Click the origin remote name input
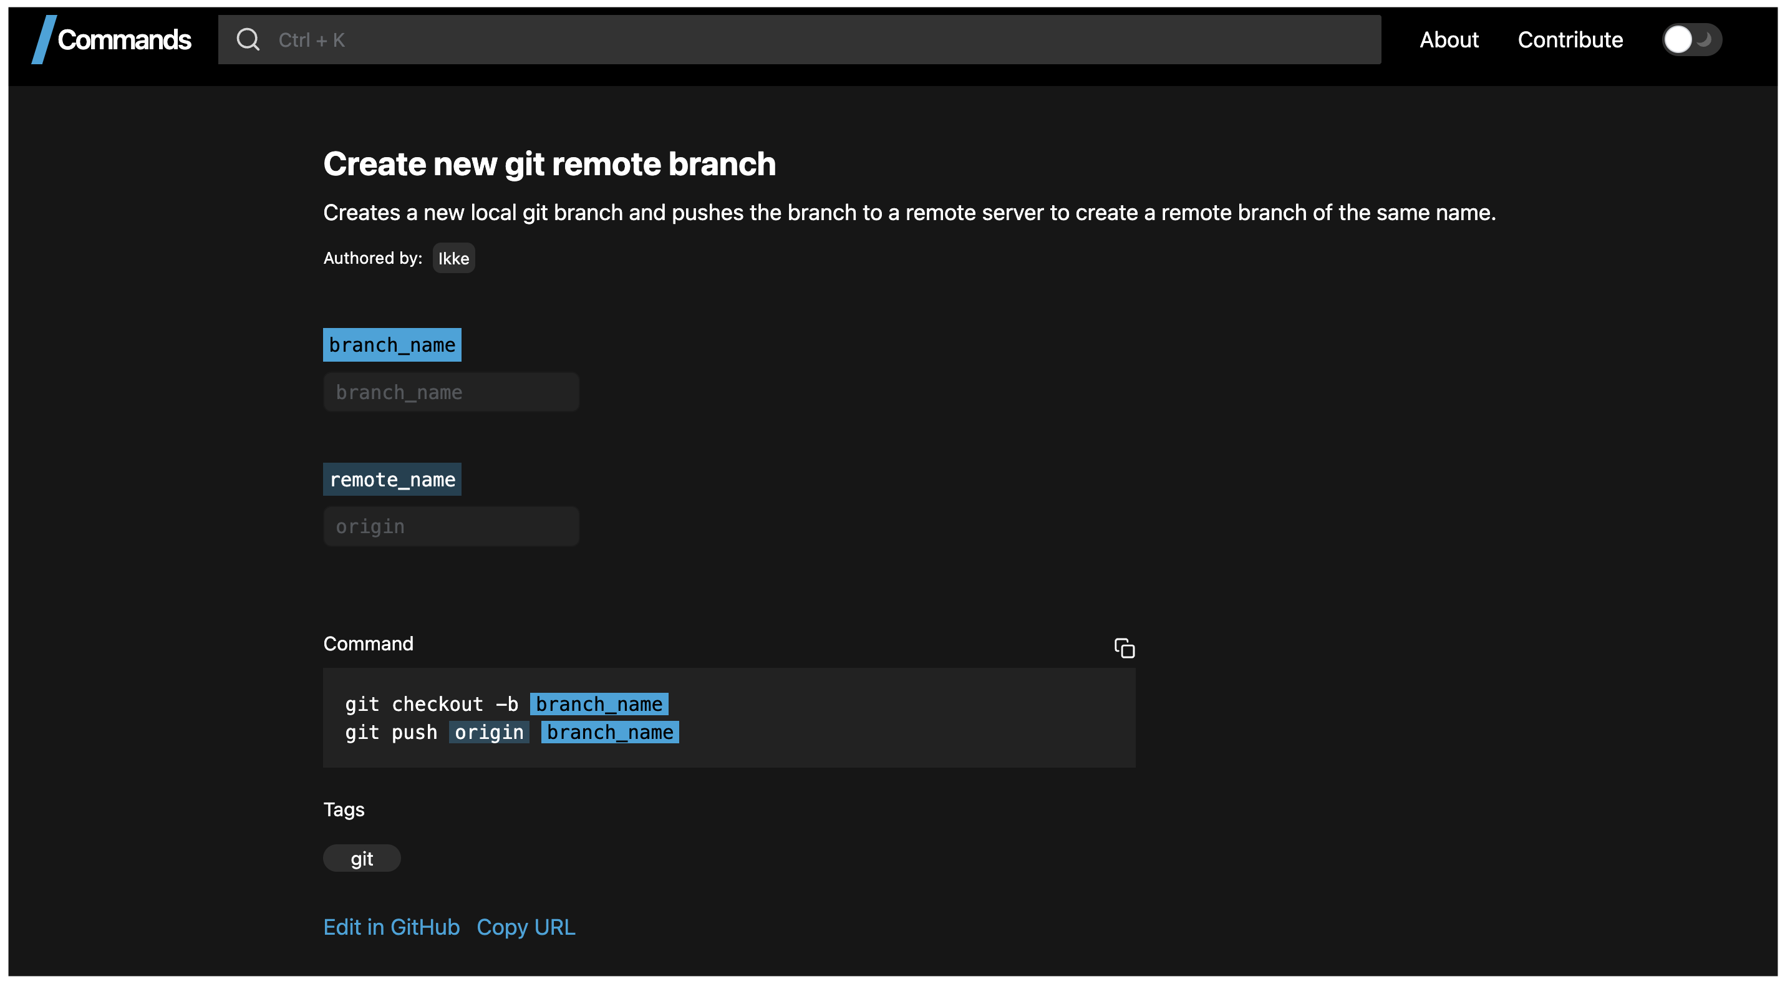This screenshot has width=1785, height=984. click(x=451, y=527)
